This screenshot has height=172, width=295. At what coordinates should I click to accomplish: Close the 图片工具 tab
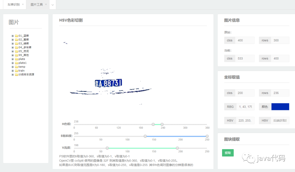[46, 4]
